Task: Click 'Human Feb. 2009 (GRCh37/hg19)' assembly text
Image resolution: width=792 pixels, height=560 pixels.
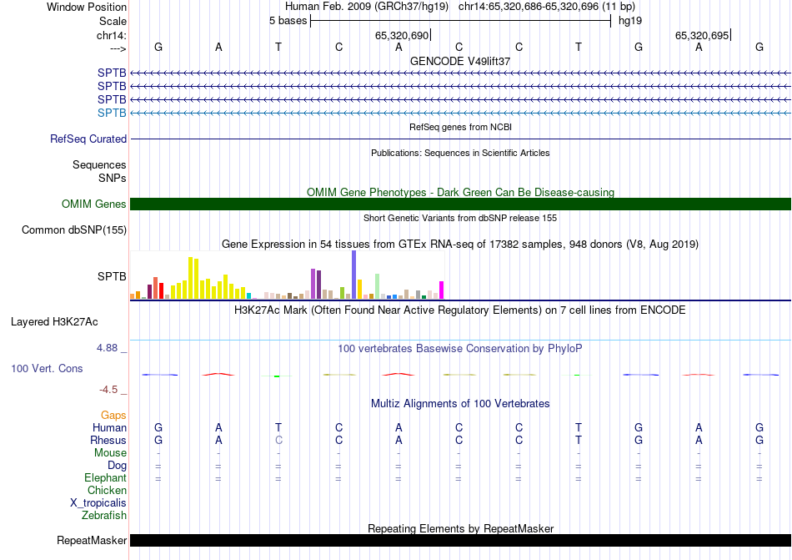Action: coord(367,7)
